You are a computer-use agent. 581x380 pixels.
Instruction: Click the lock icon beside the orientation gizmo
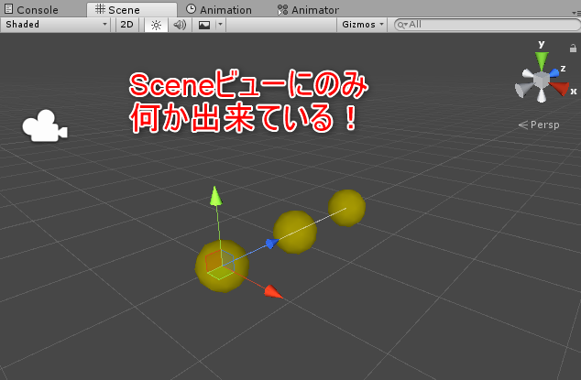(x=573, y=49)
